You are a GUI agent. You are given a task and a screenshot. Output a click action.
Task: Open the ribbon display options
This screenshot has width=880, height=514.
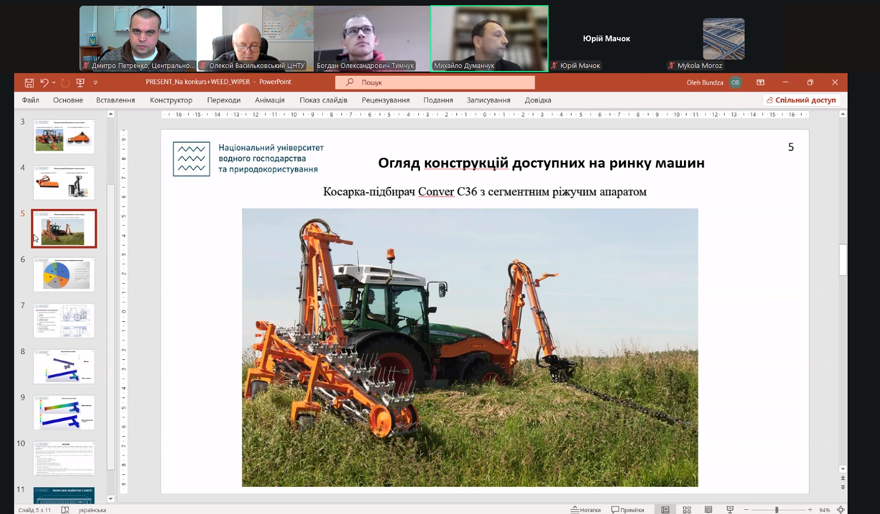pyautogui.click(x=760, y=82)
